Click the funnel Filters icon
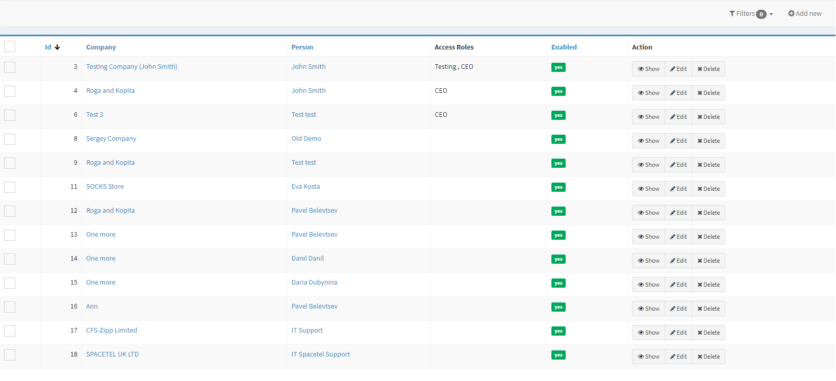 click(732, 14)
